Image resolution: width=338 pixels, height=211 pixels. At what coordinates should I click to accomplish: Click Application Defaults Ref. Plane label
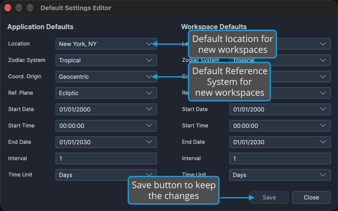pyautogui.click(x=21, y=92)
